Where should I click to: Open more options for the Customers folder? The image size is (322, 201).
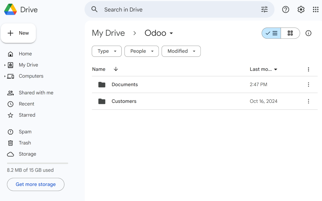(x=308, y=101)
